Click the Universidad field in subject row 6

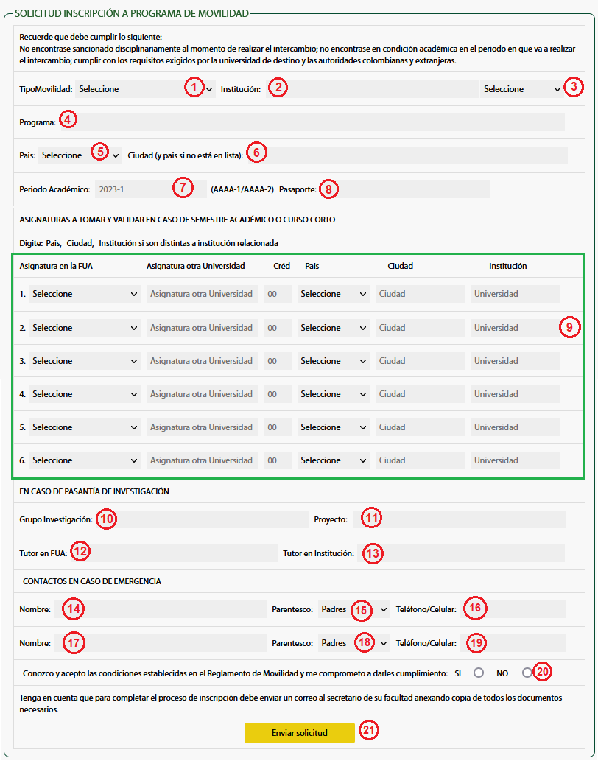(x=515, y=460)
